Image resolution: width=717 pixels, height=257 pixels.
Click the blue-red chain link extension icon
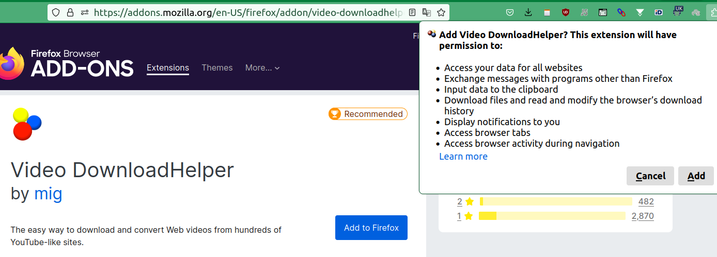pos(621,12)
